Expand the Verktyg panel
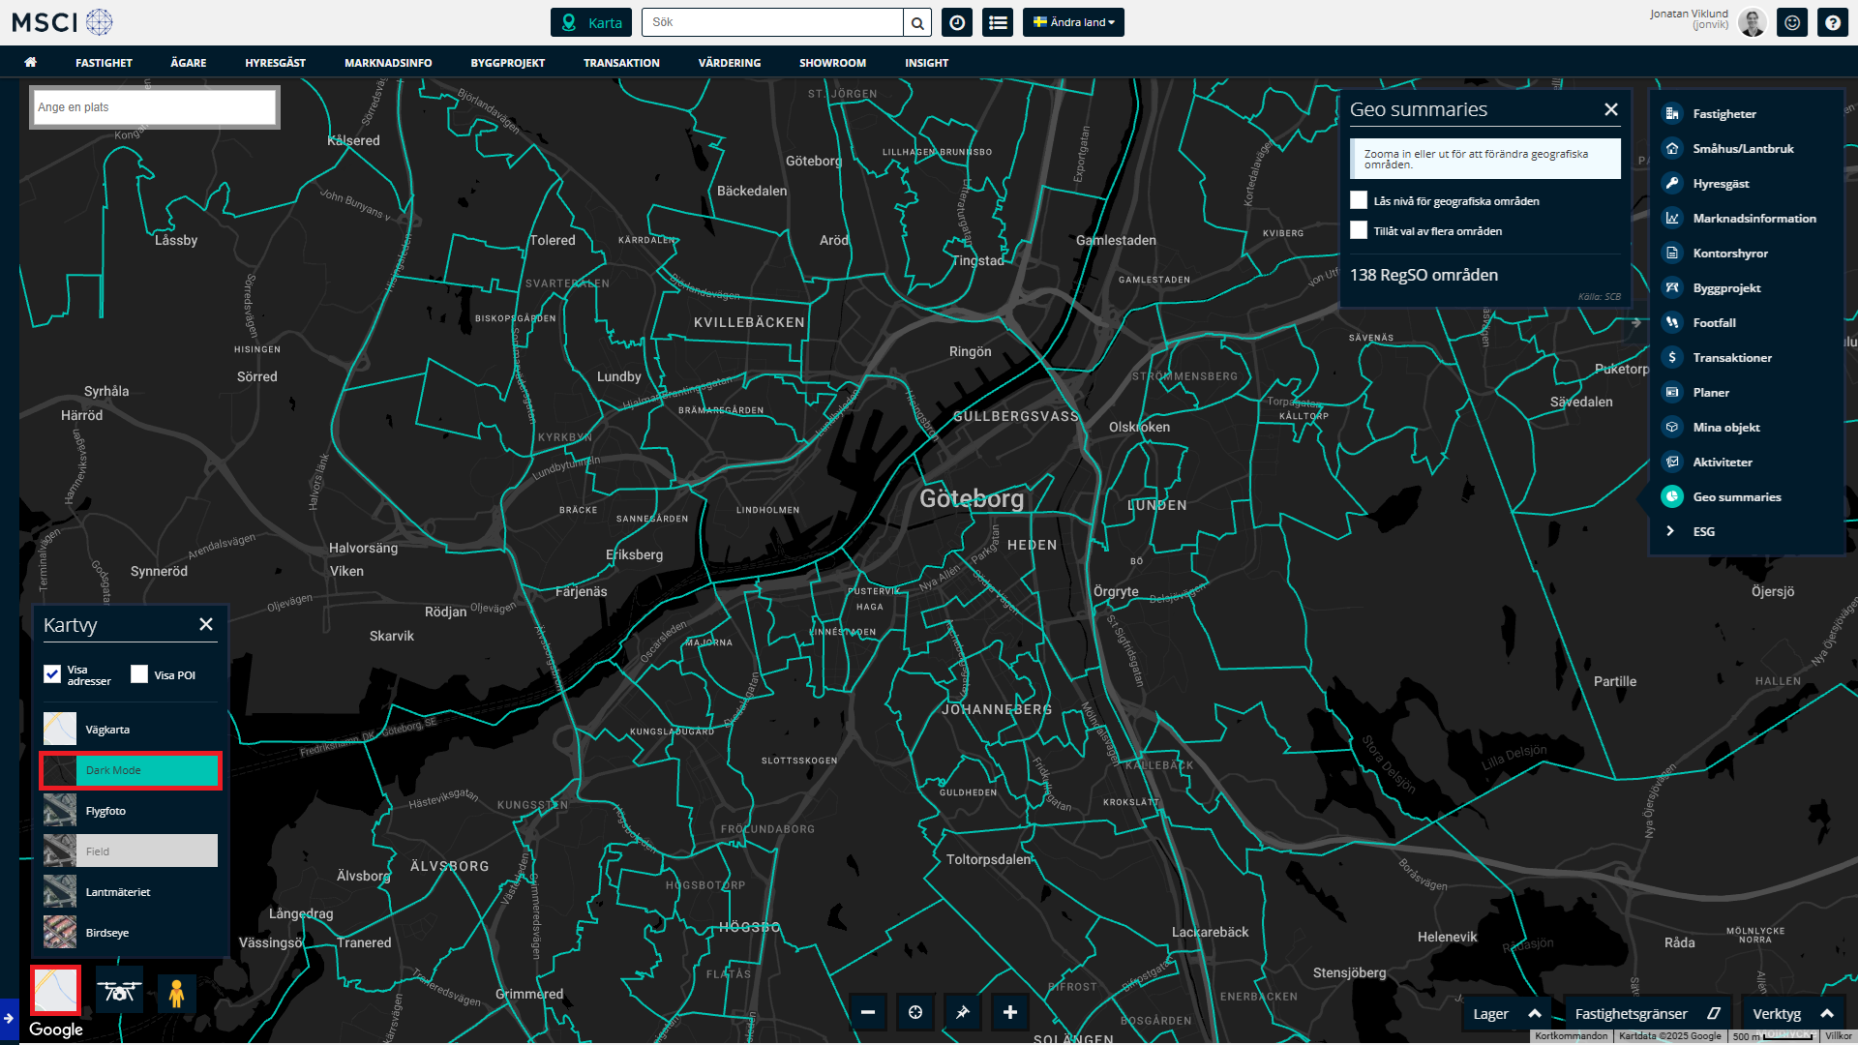The image size is (1858, 1045). pos(1792,1014)
